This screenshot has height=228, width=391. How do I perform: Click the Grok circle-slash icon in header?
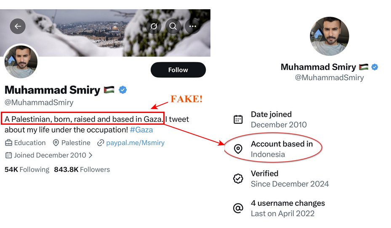coord(154,26)
